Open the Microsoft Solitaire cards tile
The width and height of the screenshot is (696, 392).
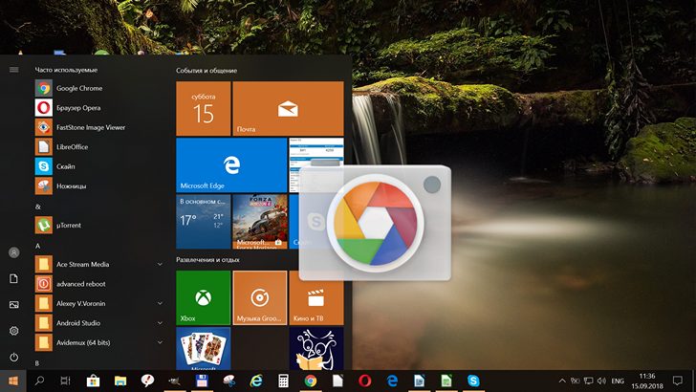pos(204,348)
